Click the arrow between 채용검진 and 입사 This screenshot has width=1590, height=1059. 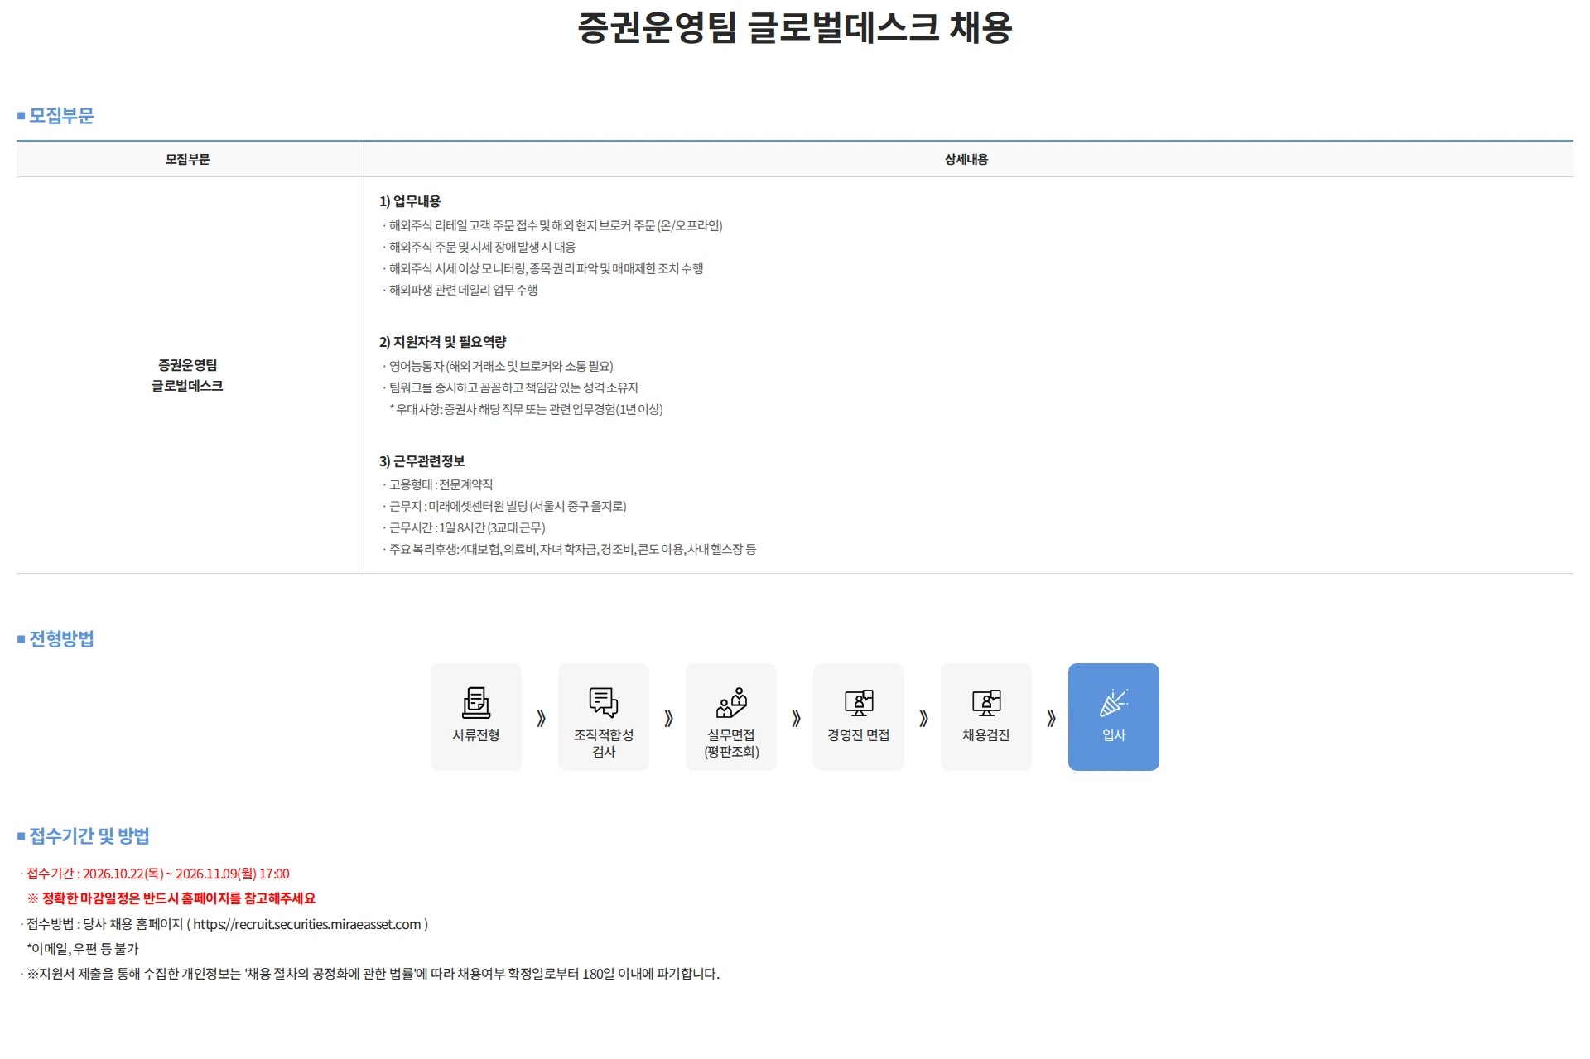pyautogui.click(x=1051, y=718)
